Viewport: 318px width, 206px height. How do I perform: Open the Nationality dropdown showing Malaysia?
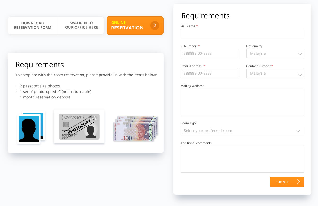pos(275,54)
